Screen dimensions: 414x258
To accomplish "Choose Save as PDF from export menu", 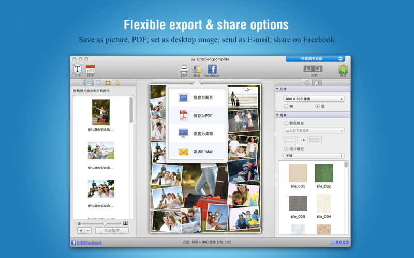I will [197, 116].
